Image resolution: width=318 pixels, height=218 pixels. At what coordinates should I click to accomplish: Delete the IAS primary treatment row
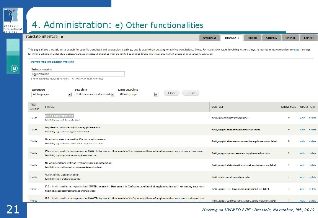tap(312, 153)
